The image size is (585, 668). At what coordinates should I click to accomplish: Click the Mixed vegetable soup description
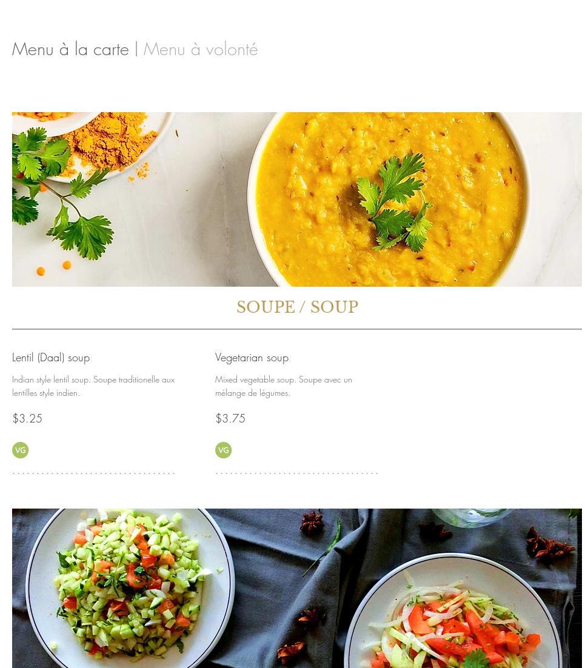coord(283,386)
